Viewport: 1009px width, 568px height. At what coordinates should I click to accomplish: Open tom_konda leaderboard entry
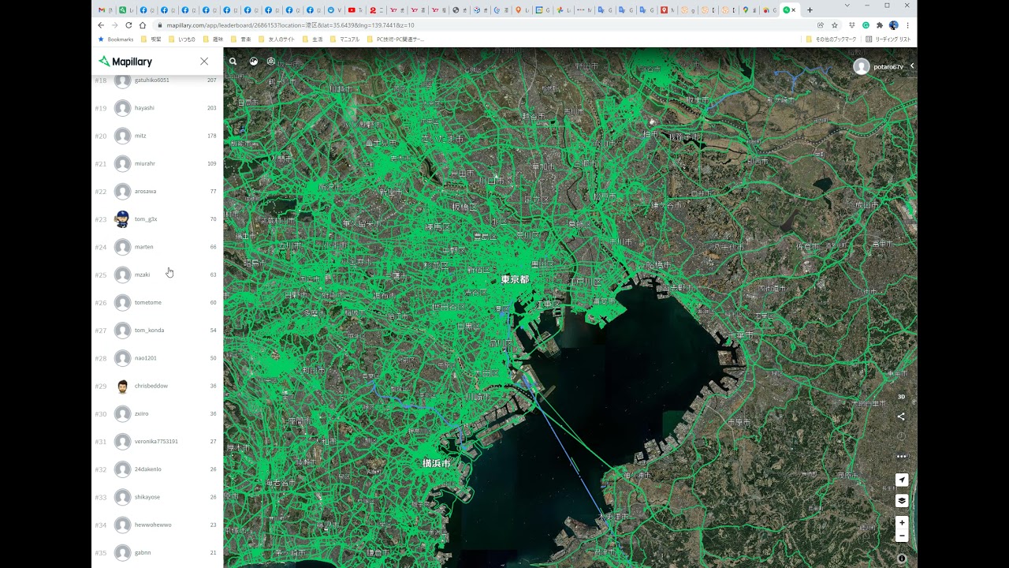pos(157,330)
